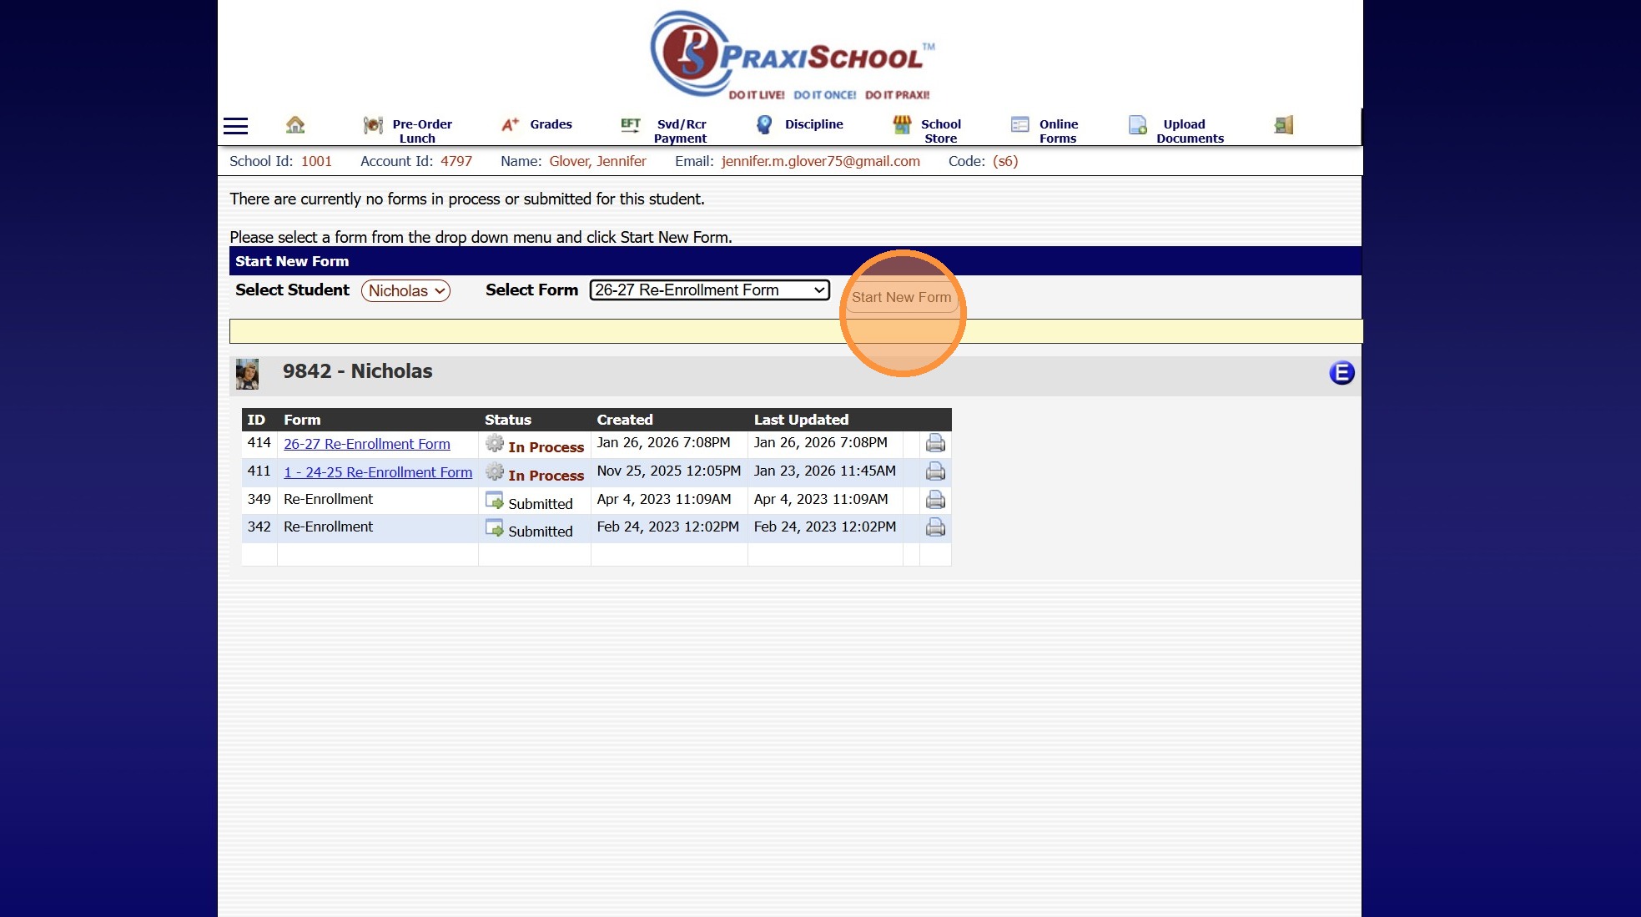Go to home via house icon
Image resolution: width=1641 pixels, height=917 pixels.
click(x=295, y=125)
